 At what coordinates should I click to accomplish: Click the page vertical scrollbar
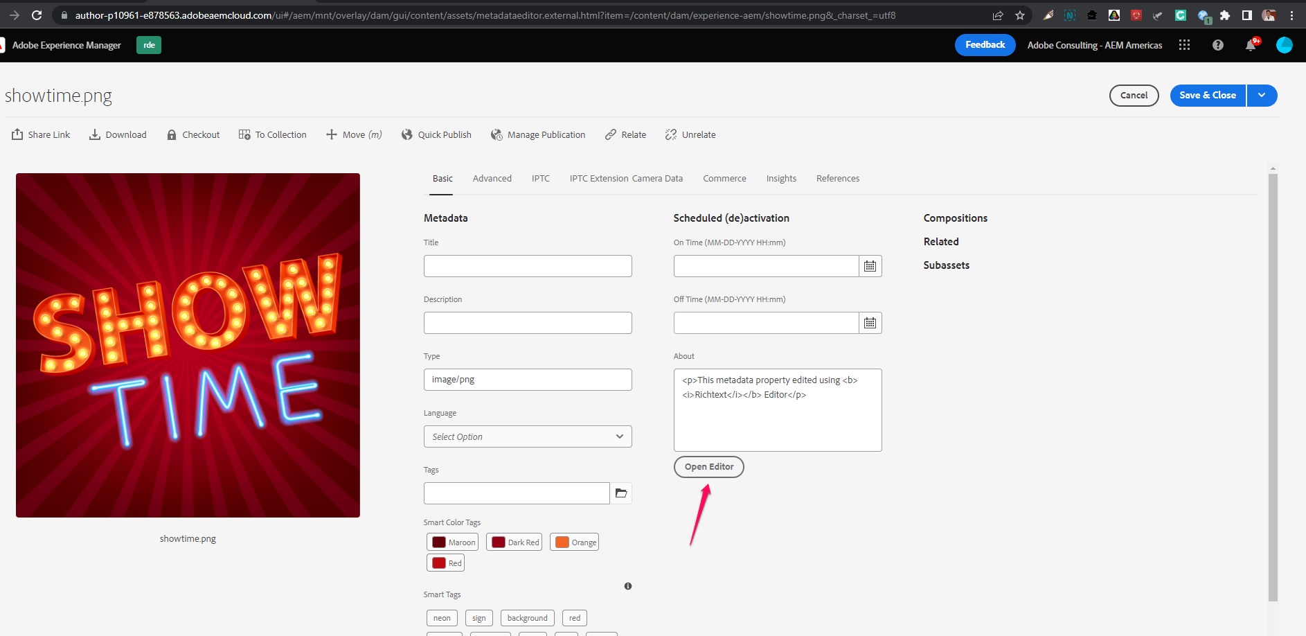pyautogui.click(x=1273, y=388)
